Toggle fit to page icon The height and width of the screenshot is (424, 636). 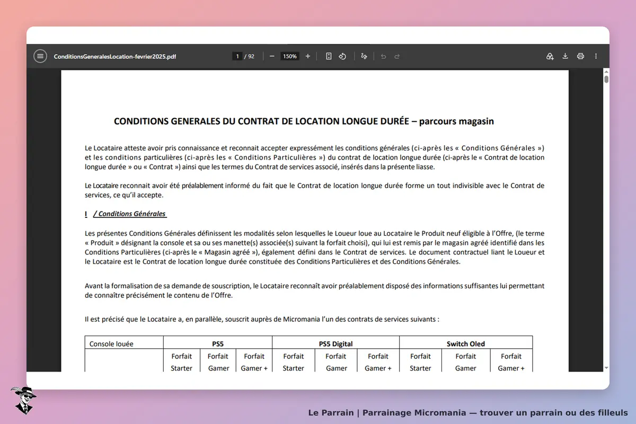(329, 56)
